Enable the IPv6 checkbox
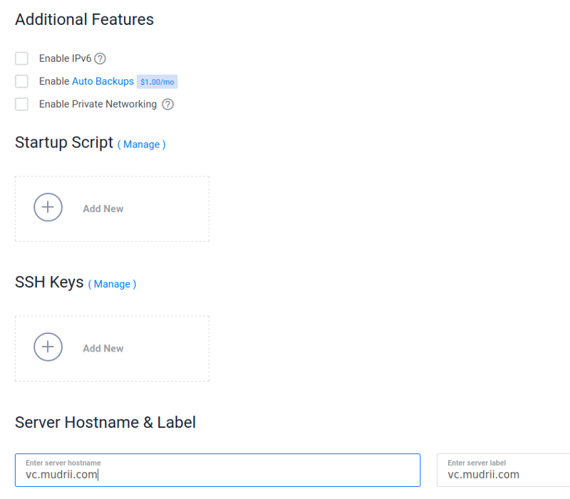This screenshot has width=570, height=499. 21,58
